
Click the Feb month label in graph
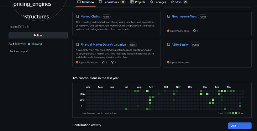(x=217, y=87)
